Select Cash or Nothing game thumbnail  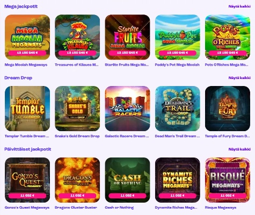coord(127,180)
